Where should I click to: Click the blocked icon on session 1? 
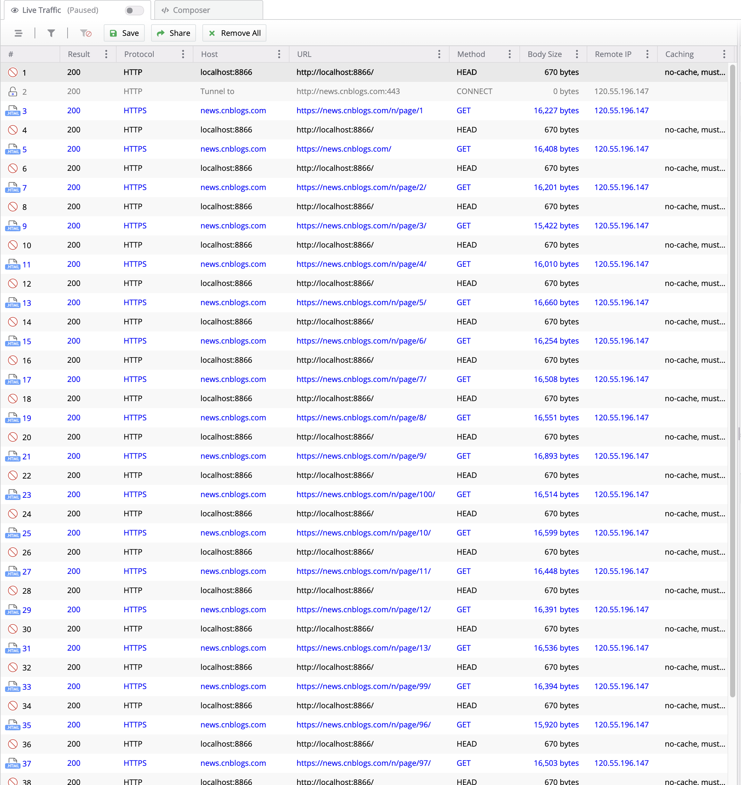pyautogui.click(x=12, y=72)
